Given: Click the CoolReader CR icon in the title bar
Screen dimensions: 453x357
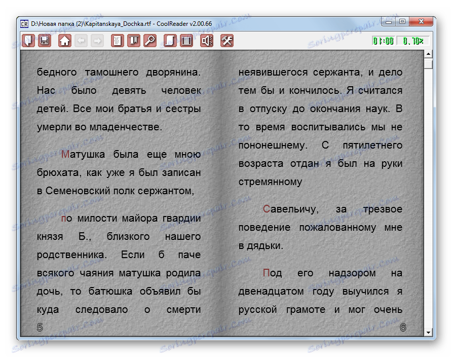Looking at the screenshot, I should (x=24, y=24).
